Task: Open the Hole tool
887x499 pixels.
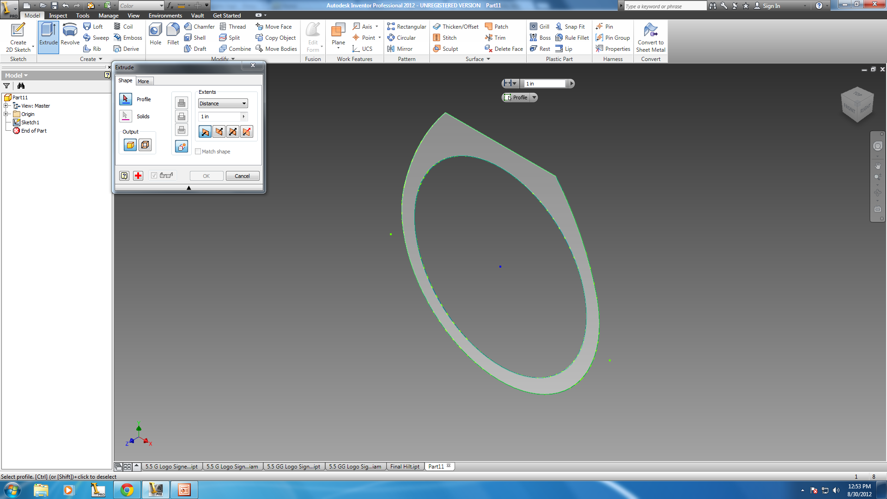Action: (155, 35)
